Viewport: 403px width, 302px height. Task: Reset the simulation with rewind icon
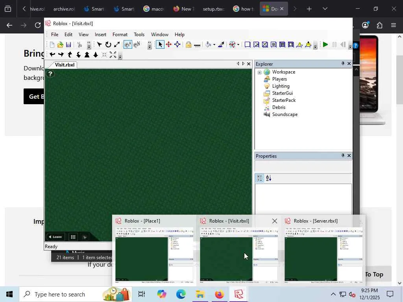pyautogui.click(x=343, y=45)
